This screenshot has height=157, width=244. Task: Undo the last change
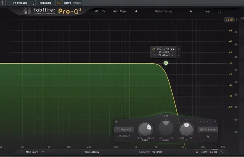click(x=97, y=11)
